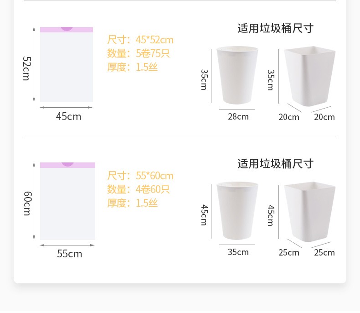Click the 数量: 5卷75只 text
360x313 pixels.
coord(139,53)
